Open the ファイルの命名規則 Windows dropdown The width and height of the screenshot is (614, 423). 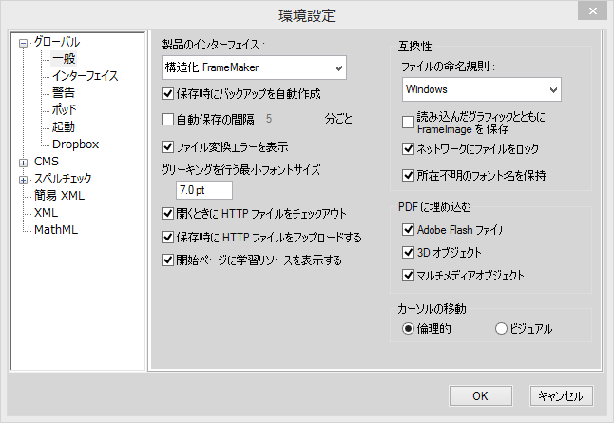tap(480, 89)
